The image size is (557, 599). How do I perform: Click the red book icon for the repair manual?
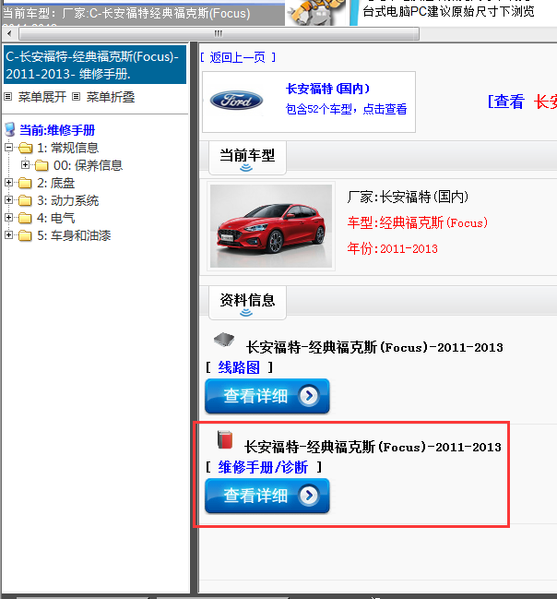click(x=225, y=439)
